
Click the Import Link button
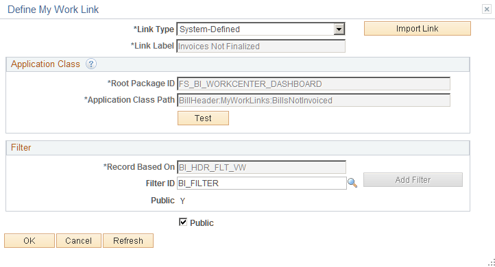pyautogui.click(x=418, y=28)
